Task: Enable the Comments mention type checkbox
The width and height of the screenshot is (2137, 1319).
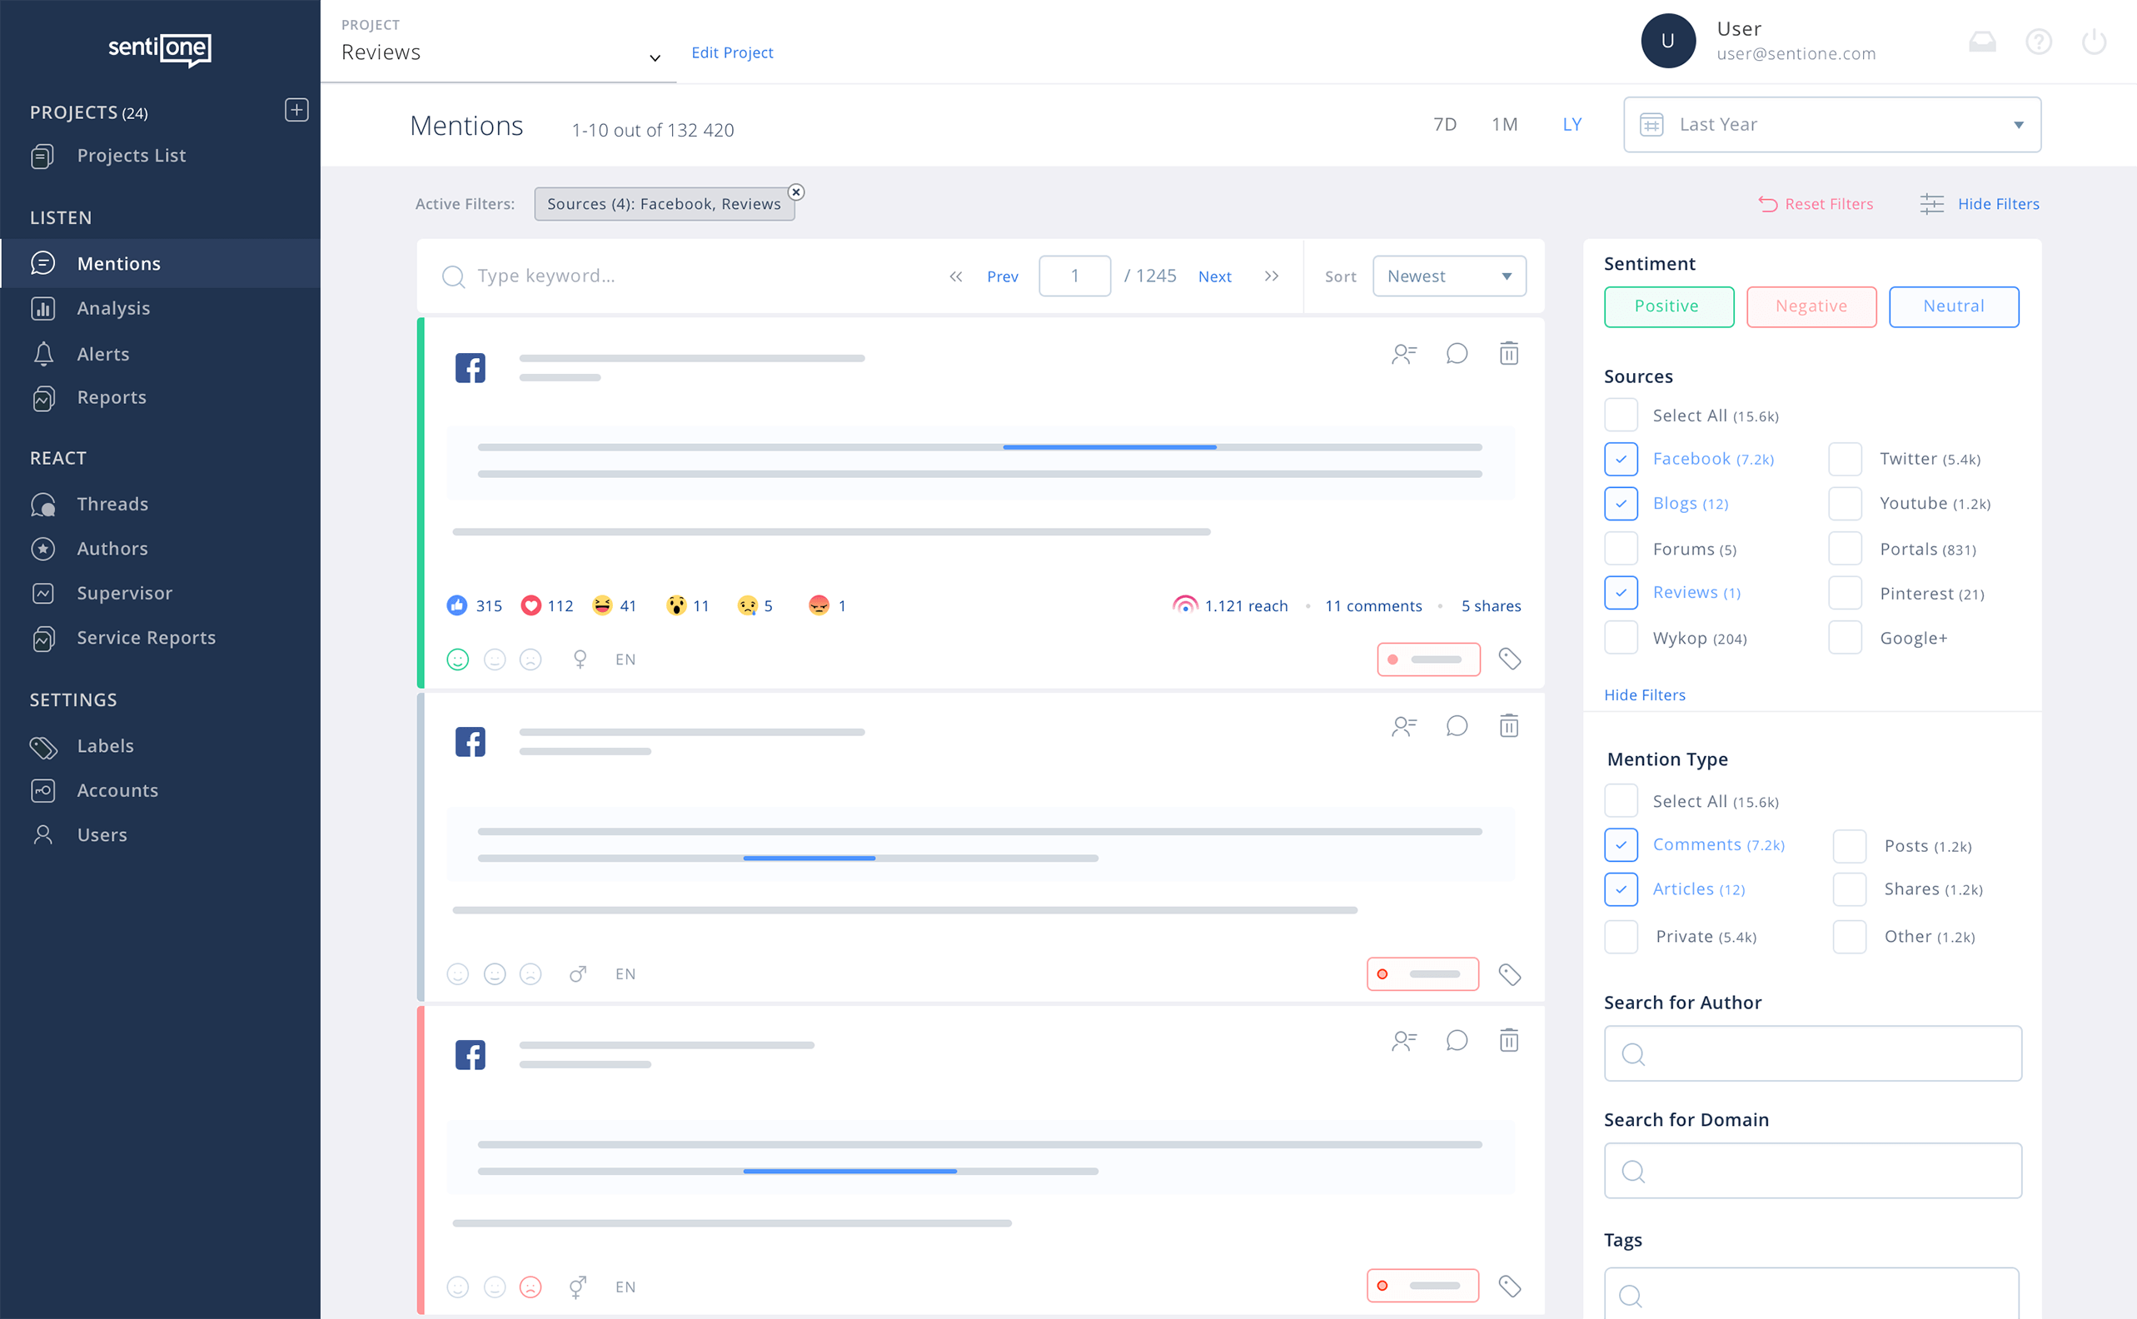Action: coord(1621,844)
